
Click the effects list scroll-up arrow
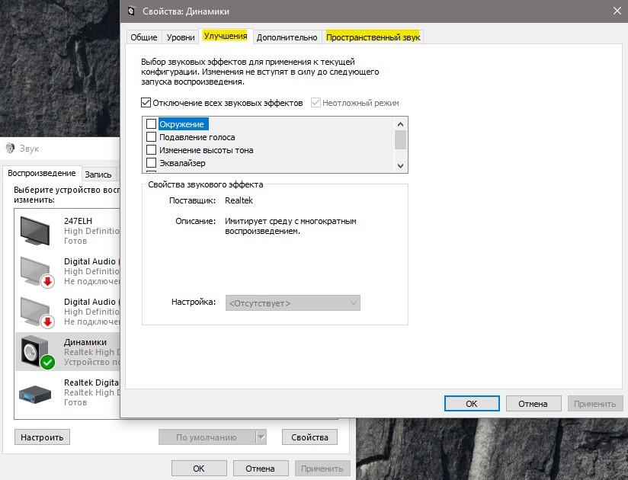coord(400,124)
